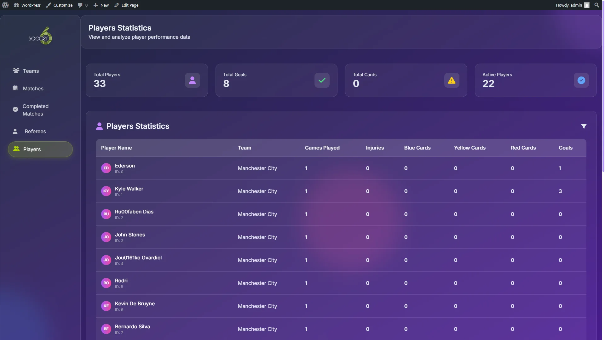
Task: Click the WordPress logo icon in admin bar
Action: (x=5, y=5)
